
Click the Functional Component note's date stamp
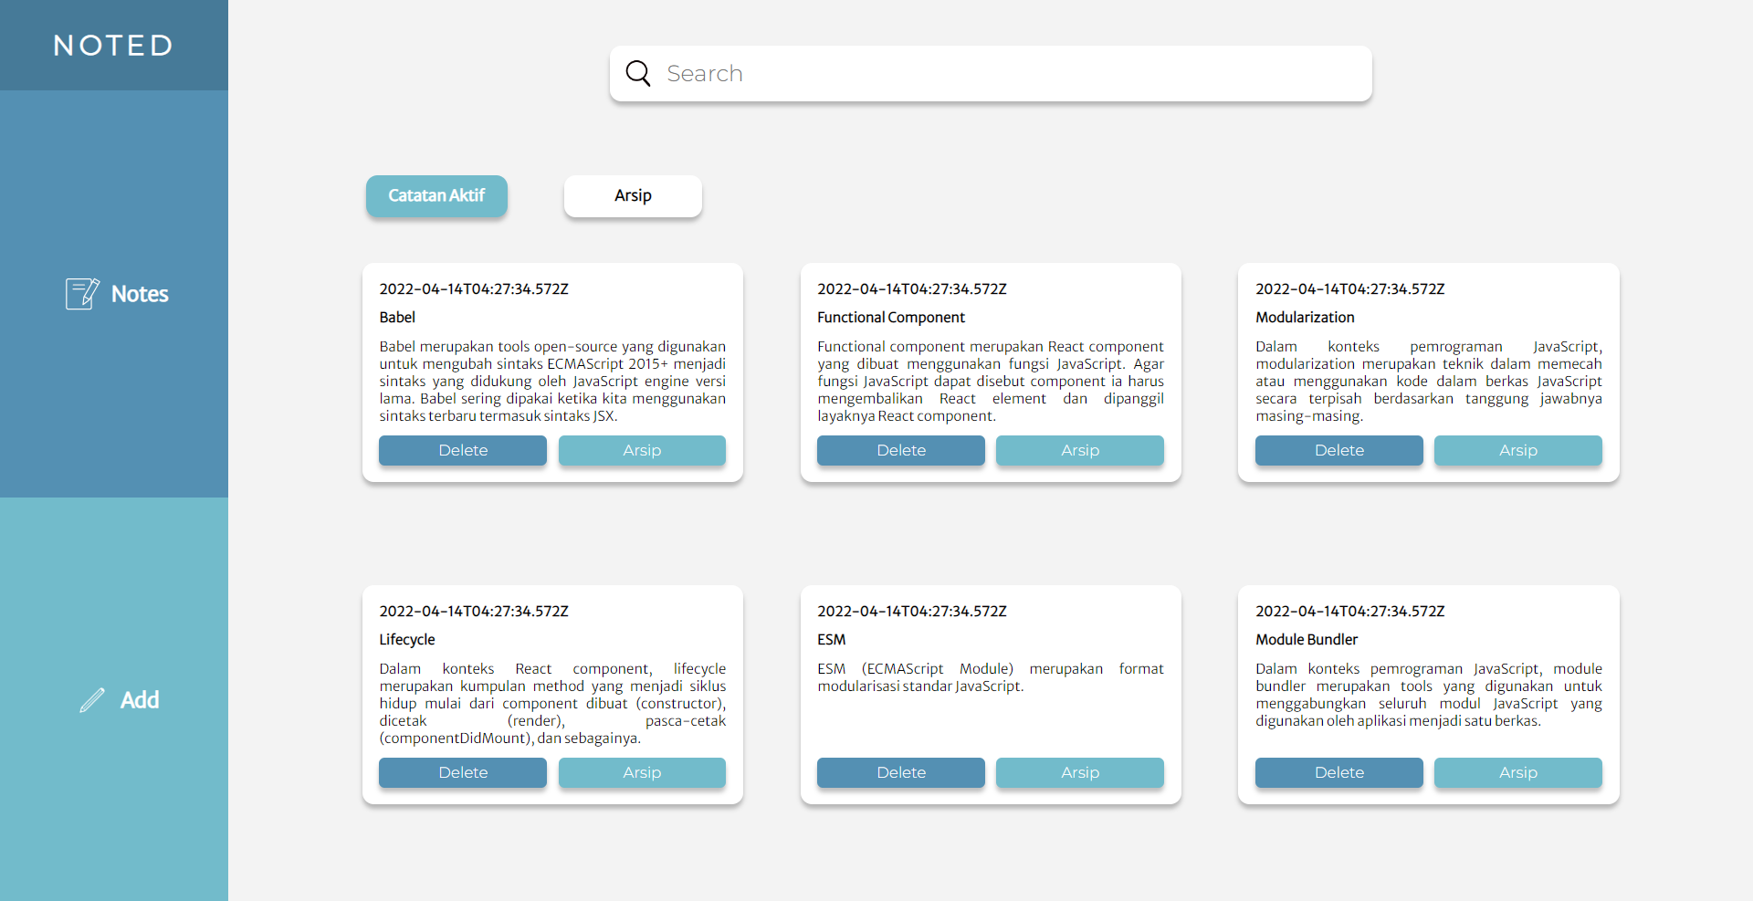point(912,288)
